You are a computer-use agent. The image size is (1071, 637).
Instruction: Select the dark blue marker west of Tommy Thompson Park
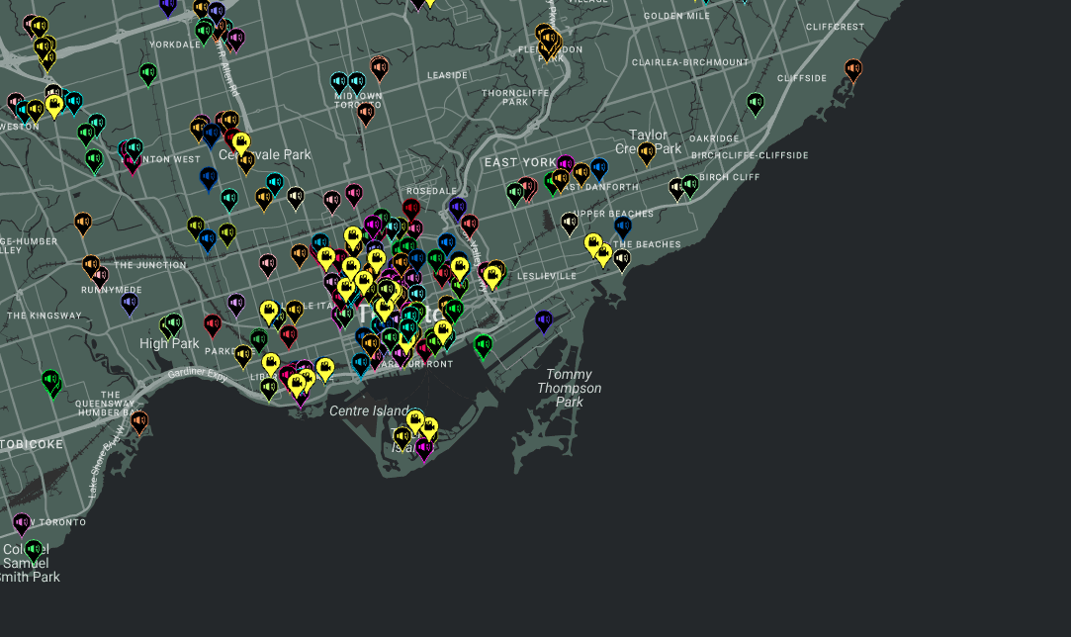[543, 319]
